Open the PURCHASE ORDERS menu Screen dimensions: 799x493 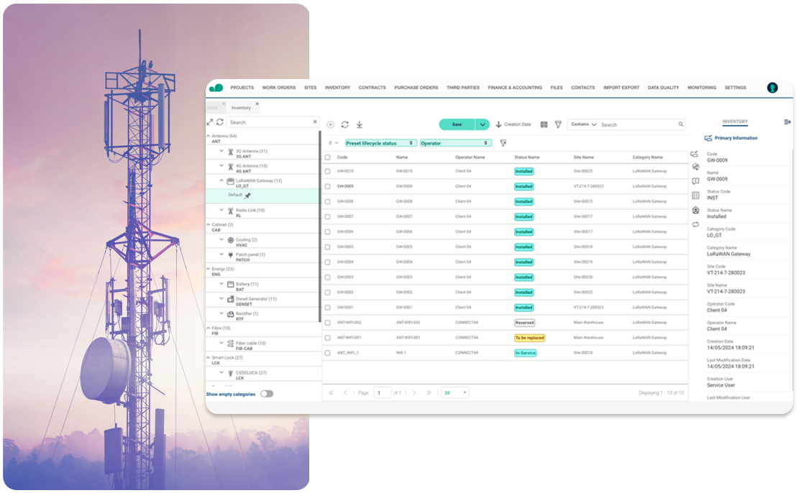[416, 88]
